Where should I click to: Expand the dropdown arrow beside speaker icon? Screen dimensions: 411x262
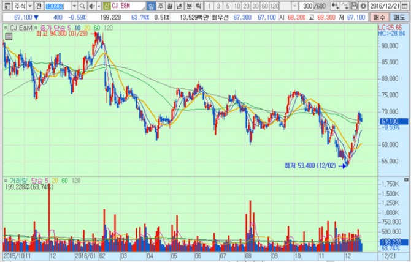pyautogui.click(x=99, y=6)
